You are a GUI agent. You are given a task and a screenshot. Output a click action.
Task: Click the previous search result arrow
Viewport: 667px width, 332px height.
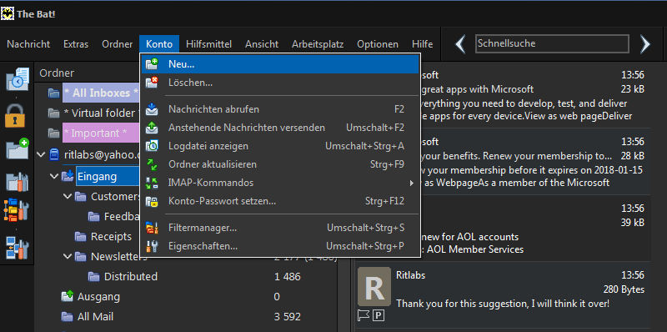(x=460, y=44)
